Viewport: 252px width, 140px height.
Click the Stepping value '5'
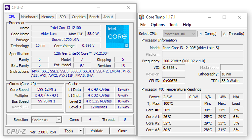click(x=123, y=59)
